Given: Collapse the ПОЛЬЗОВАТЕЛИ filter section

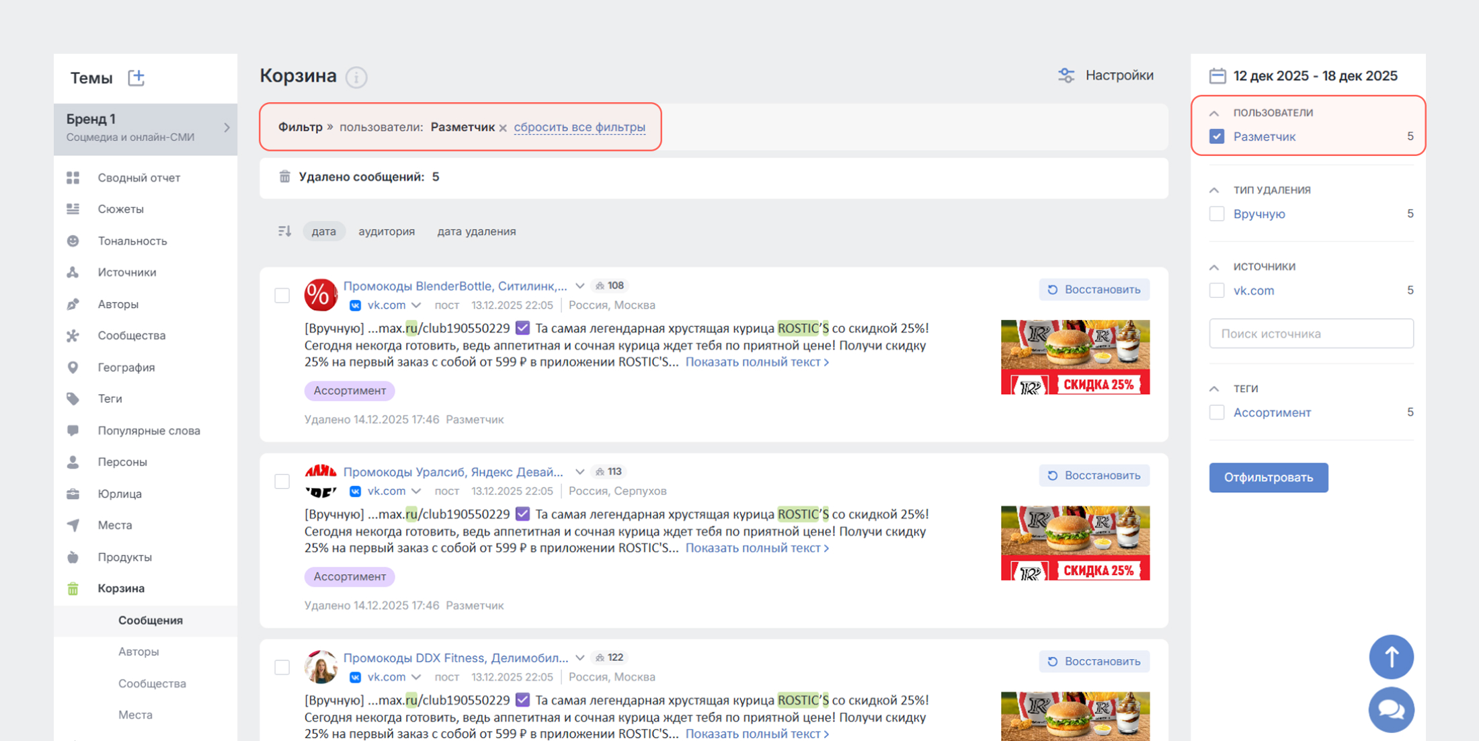Looking at the screenshot, I should pos(1213,113).
